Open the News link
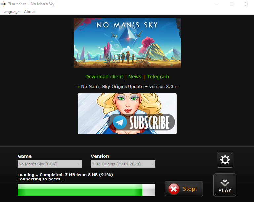This screenshot has height=202, width=254. tap(135, 77)
